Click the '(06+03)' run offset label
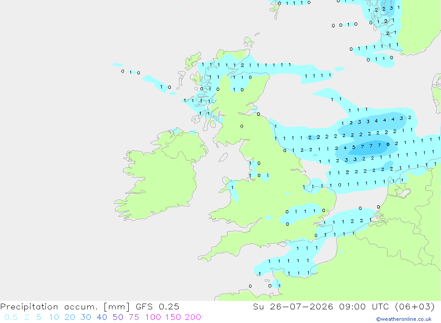 pyautogui.click(x=415, y=307)
